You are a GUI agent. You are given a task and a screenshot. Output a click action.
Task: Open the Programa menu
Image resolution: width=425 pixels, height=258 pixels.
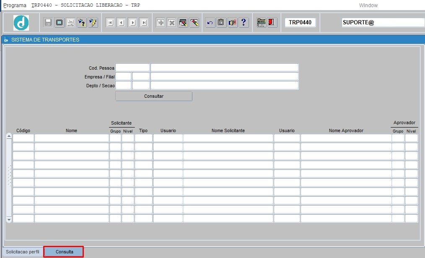tap(15, 5)
